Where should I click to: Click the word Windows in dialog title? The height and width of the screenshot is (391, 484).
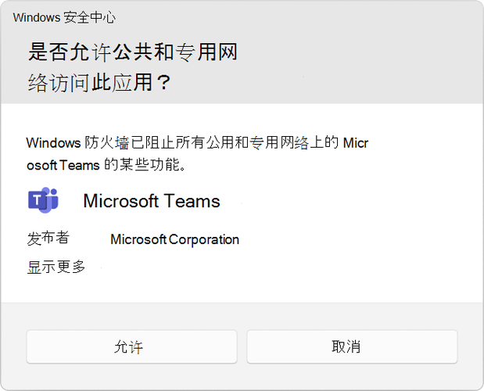pos(37,17)
